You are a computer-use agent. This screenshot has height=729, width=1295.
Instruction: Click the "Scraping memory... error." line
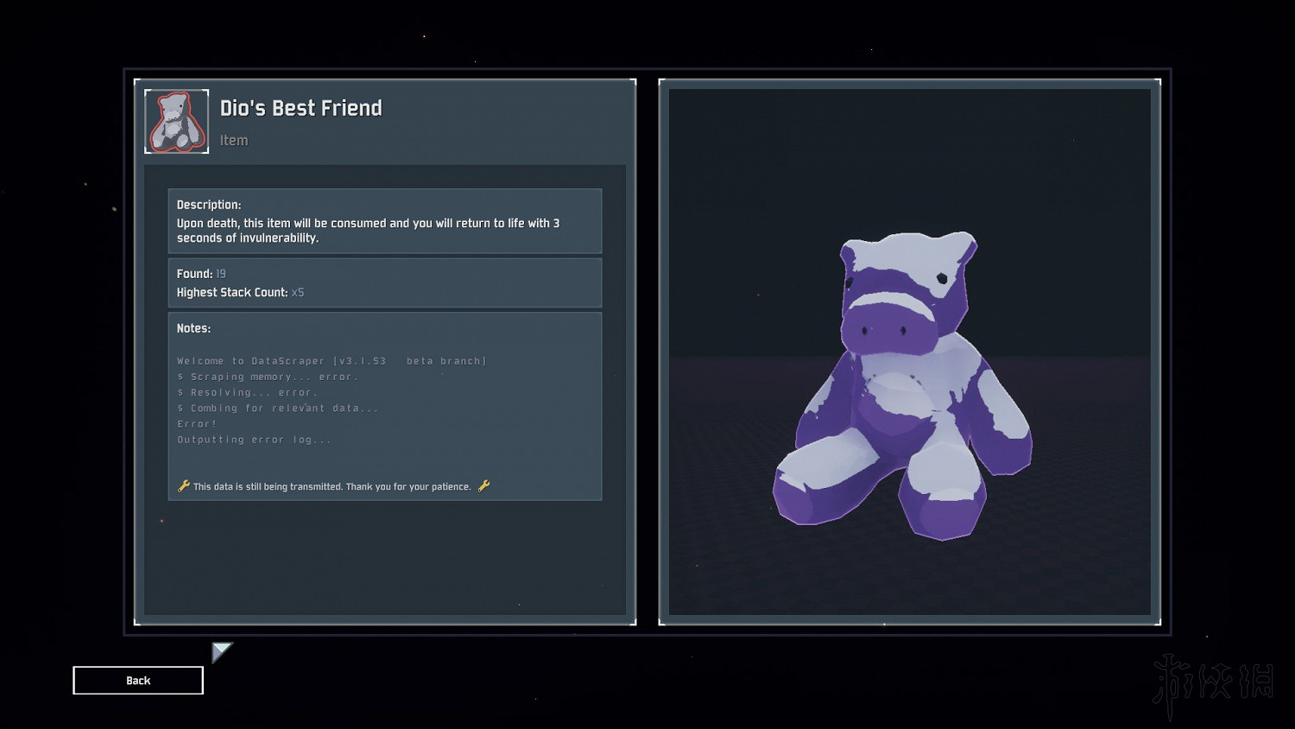coord(268,377)
